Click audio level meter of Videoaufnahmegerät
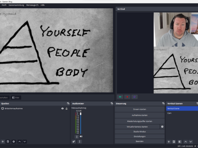 [x=77, y=123]
